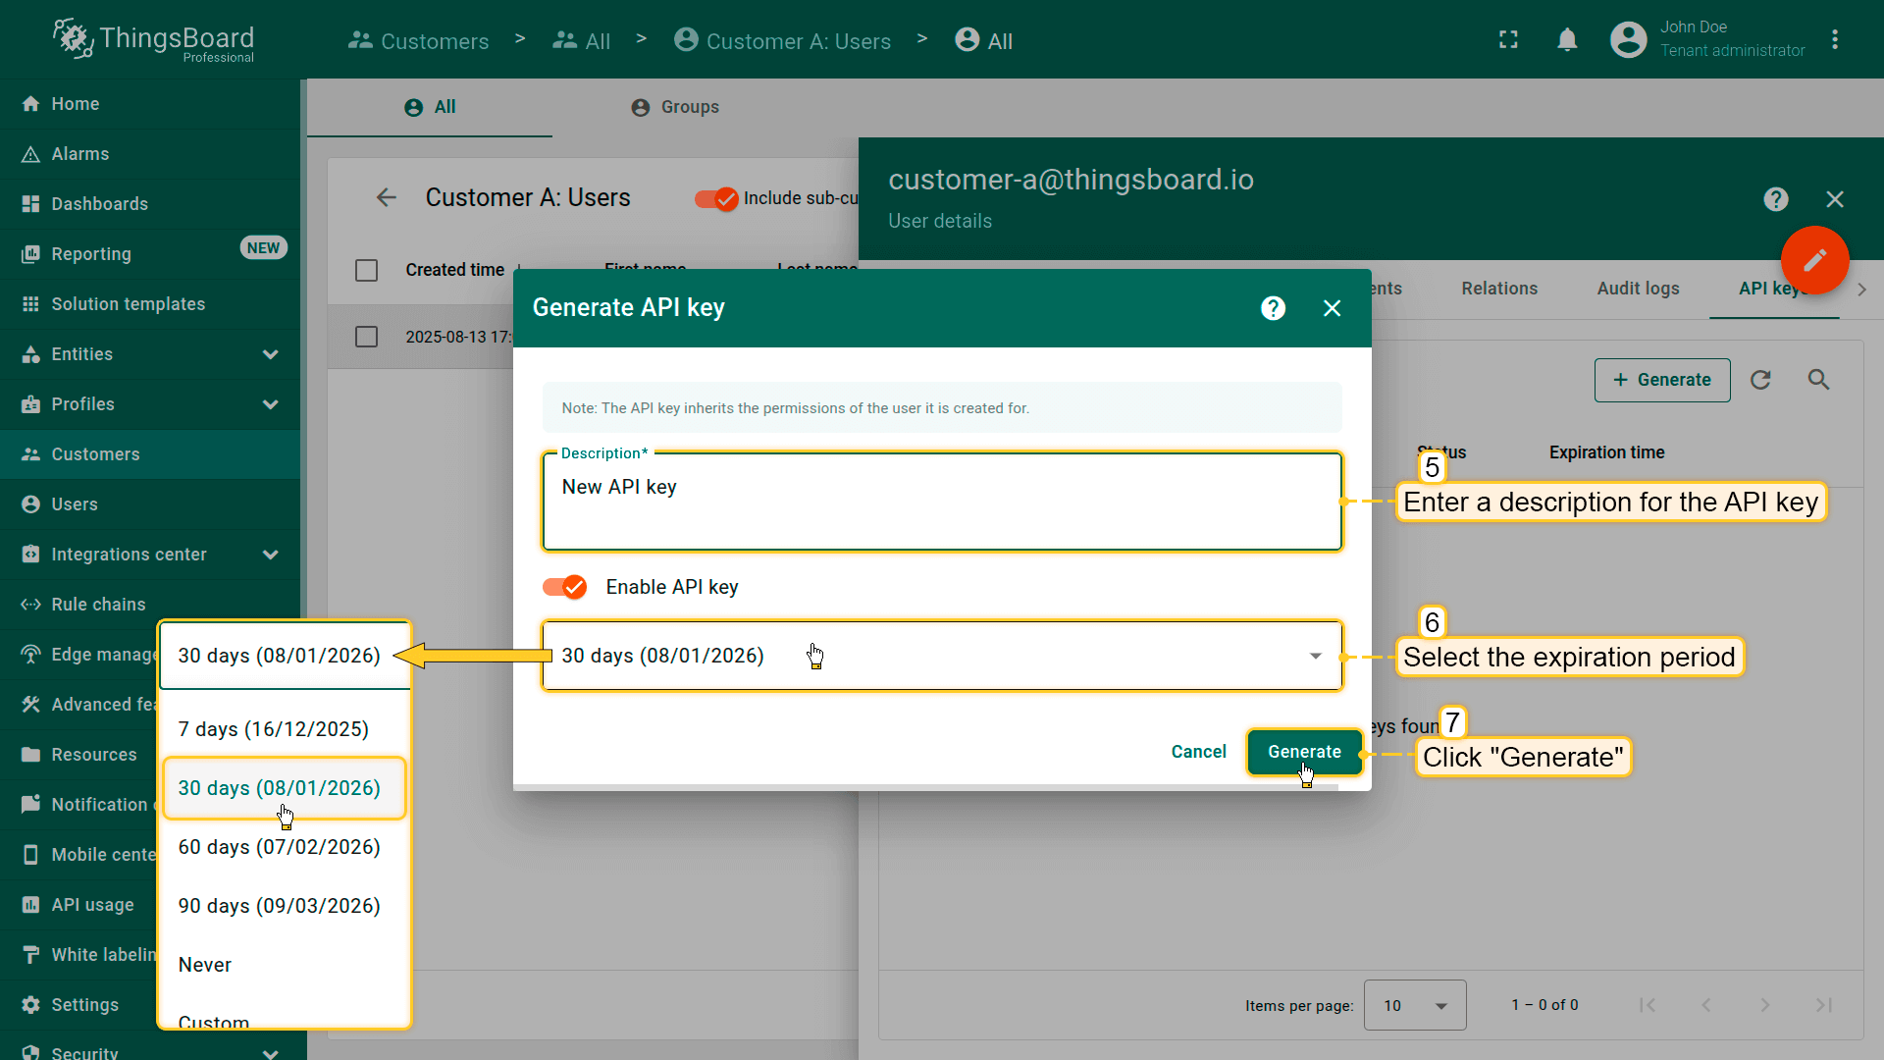The height and width of the screenshot is (1060, 1884).
Task: Click the help icon in Generate API key dialog
Action: point(1273,308)
